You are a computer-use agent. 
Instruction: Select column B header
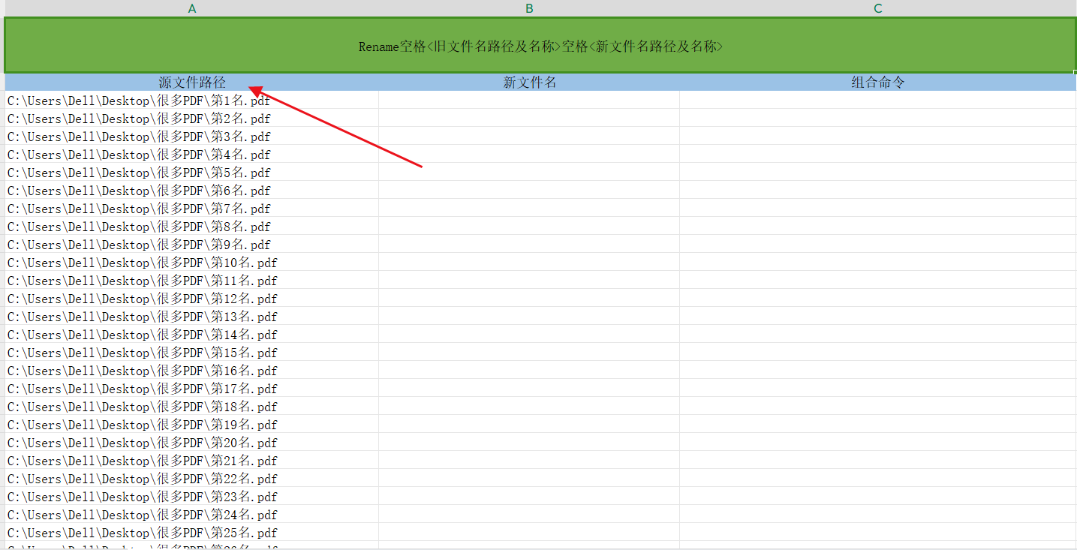point(529,8)
